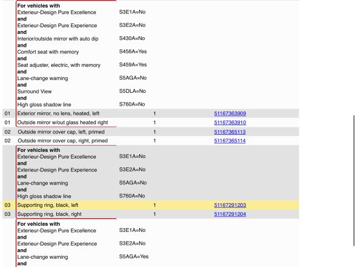Select 'Outside mirror cover cap, left, primed'
Screen dimensions: 356x267
61,132
